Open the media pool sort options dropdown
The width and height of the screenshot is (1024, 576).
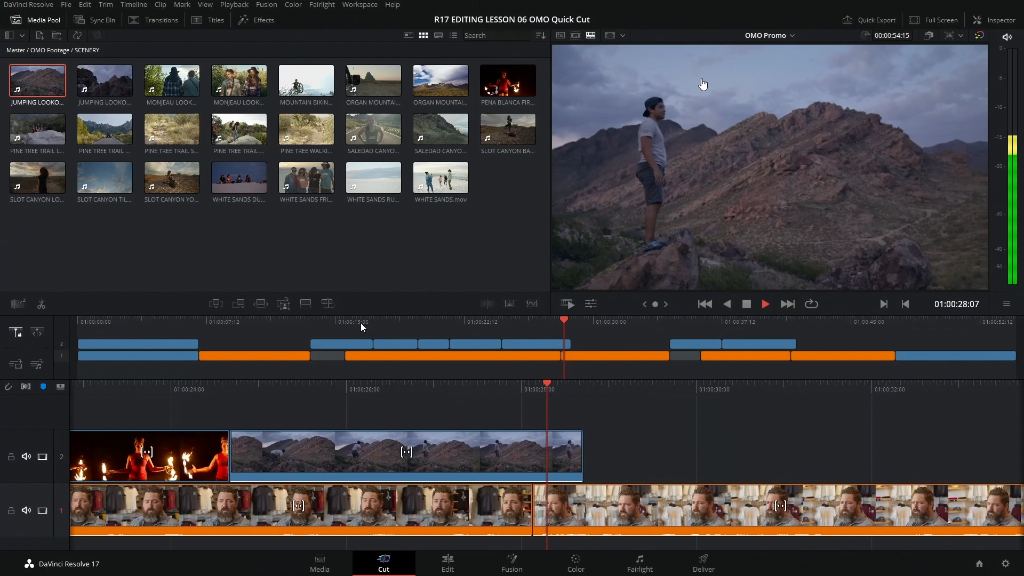coord(540,35)
